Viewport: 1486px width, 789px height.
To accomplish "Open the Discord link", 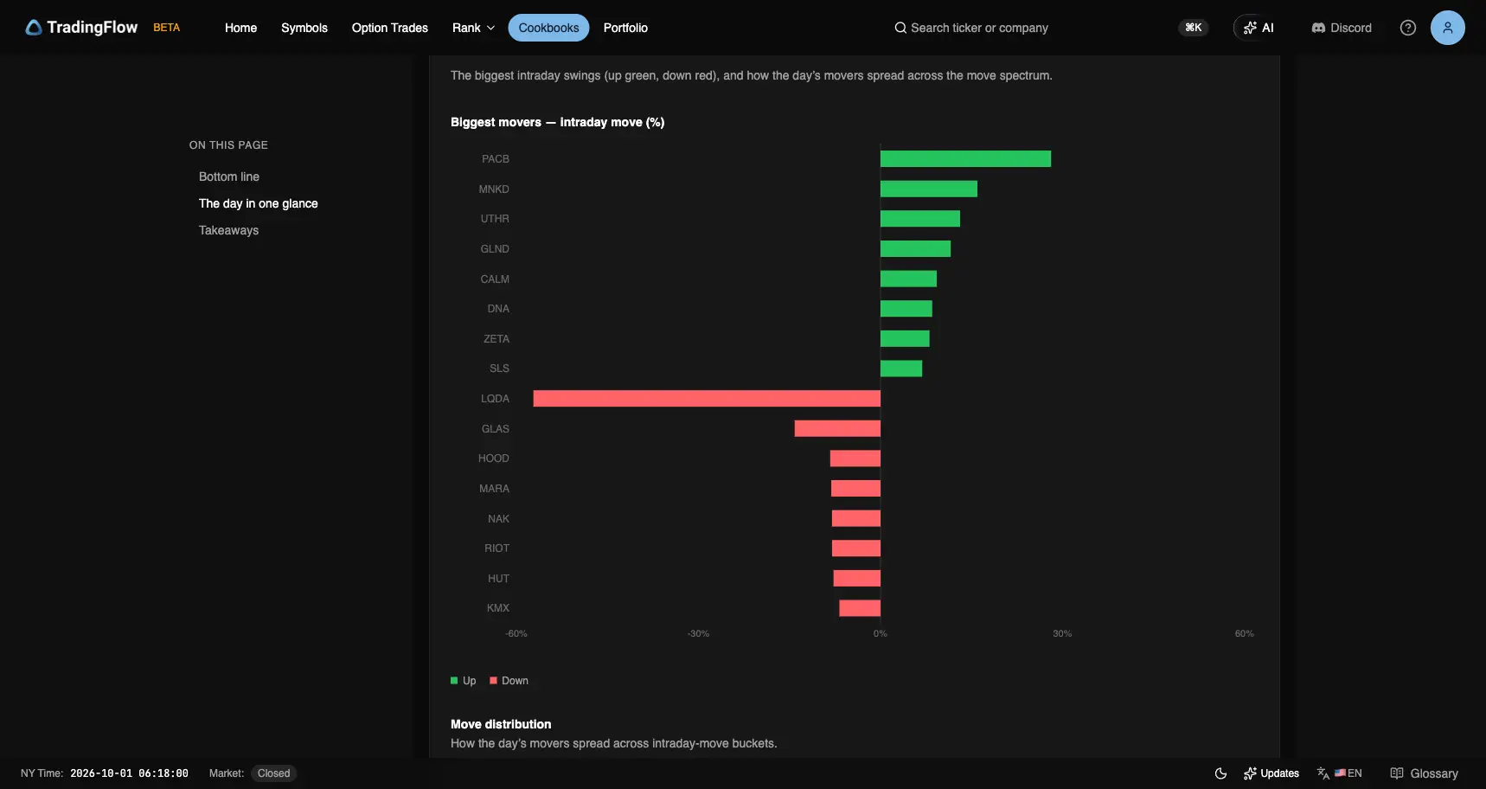I will pyautogui.click(x=1342, y=28).
